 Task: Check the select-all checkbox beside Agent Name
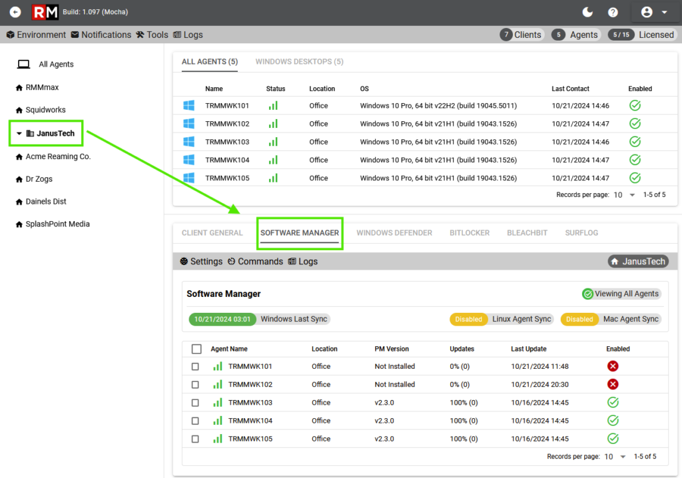[196, 349]
